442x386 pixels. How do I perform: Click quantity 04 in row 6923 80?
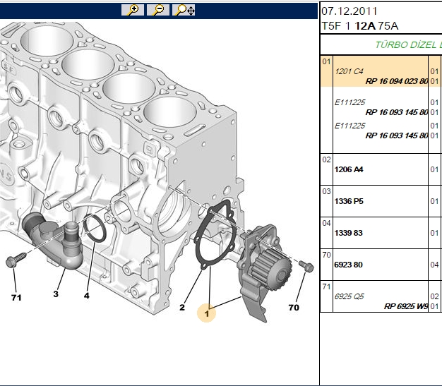(434, 265)
